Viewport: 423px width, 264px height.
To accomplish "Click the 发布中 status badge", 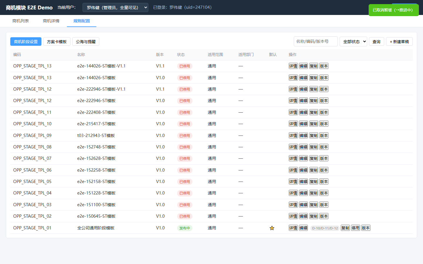I will pos(185,228).
